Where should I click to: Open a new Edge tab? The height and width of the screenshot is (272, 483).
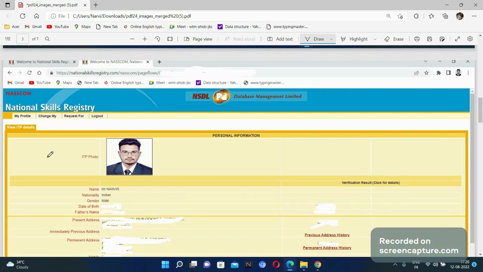[96, 5]
